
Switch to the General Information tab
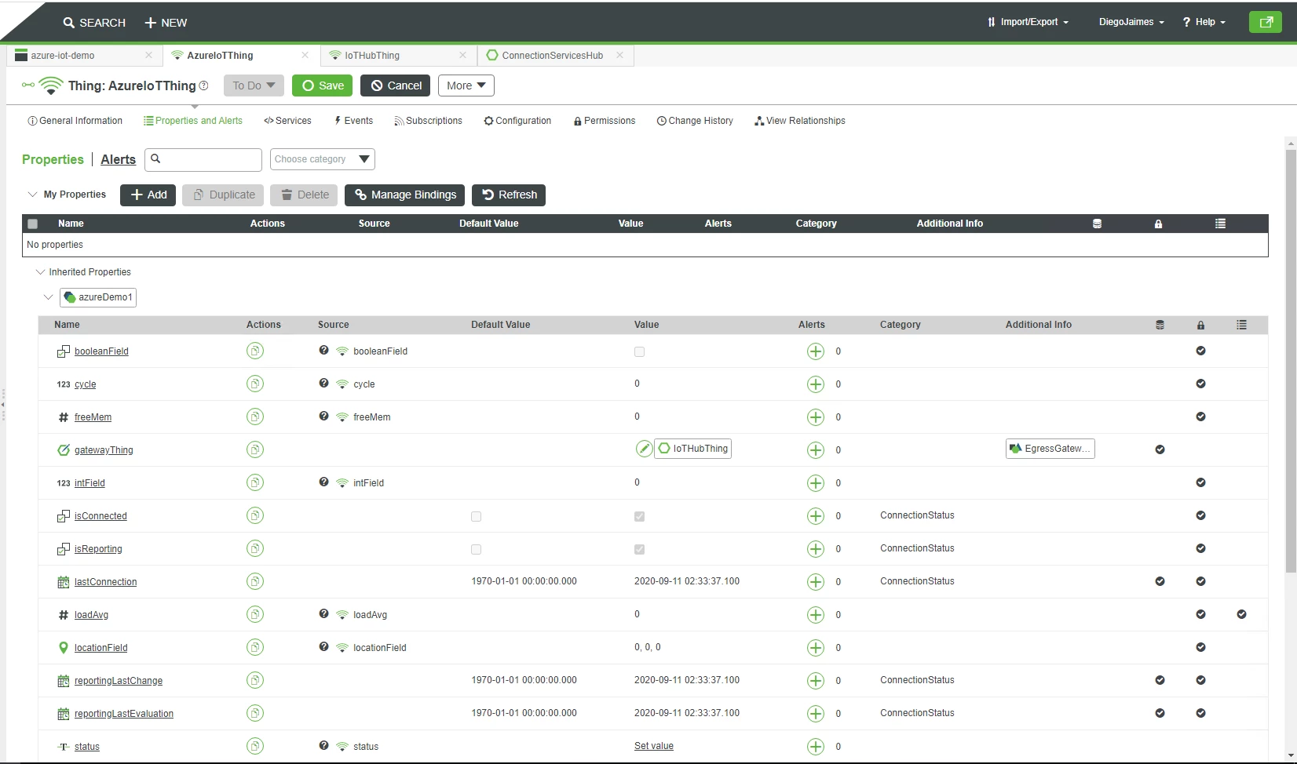click(75, 121)
